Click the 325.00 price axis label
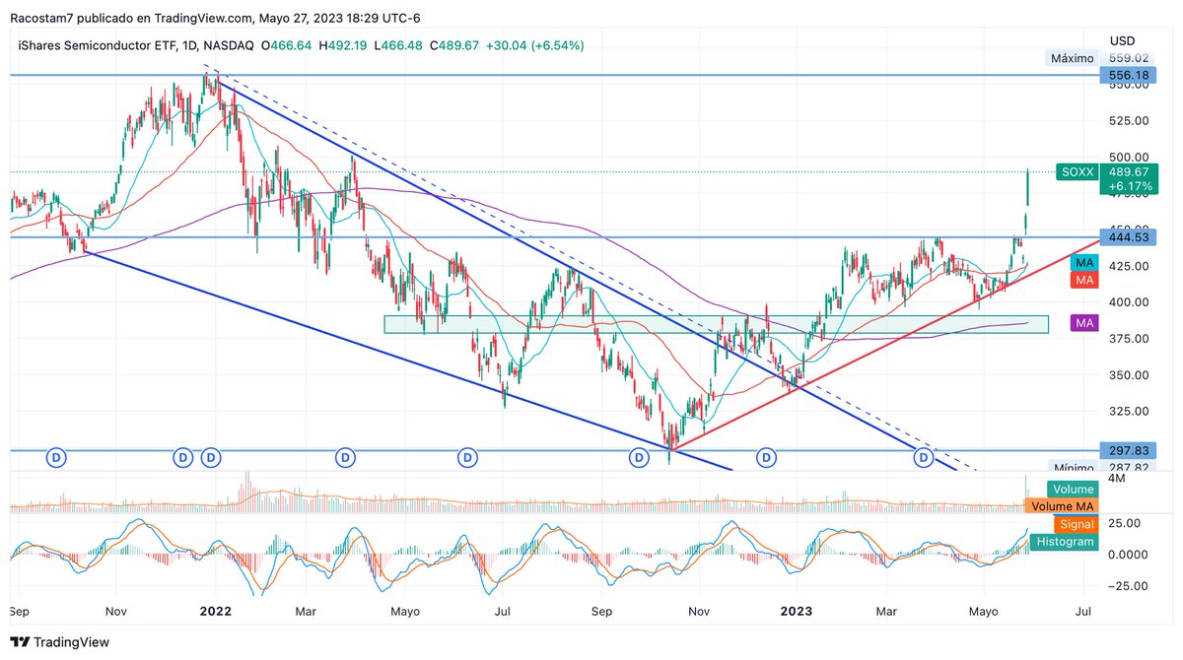The image size is (1183, 660). [x=1129, y=411]
